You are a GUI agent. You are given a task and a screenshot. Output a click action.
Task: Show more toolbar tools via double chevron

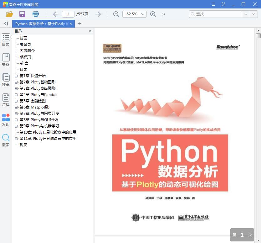(163, 14)
